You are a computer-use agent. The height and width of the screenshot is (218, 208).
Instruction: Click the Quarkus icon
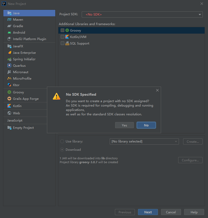(x=9, y=65)
